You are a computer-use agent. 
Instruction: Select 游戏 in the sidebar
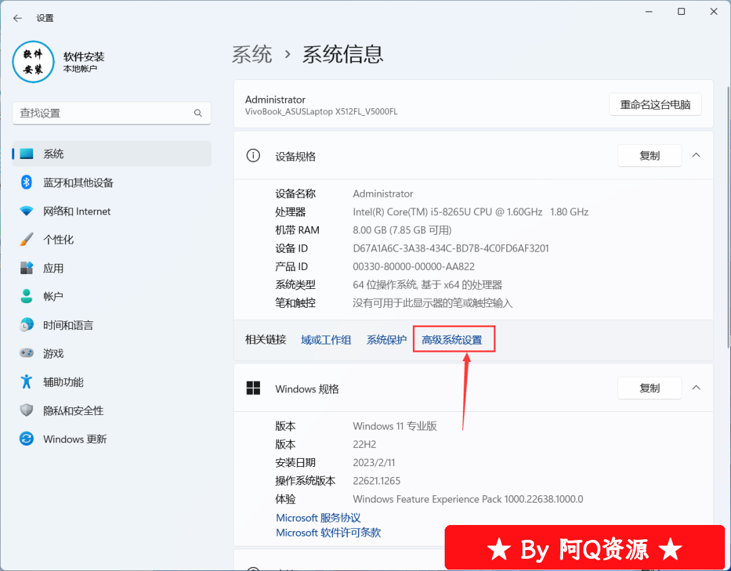click(x=112, y=353)
